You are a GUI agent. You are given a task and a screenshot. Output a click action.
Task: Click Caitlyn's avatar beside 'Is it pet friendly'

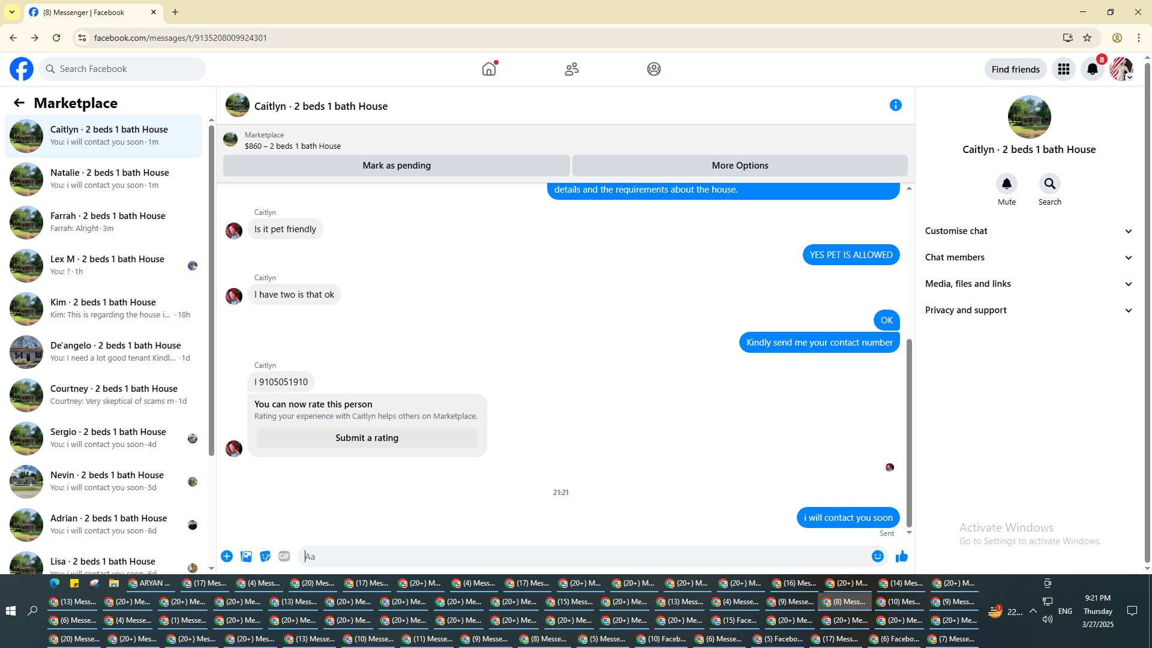[234, 230]
